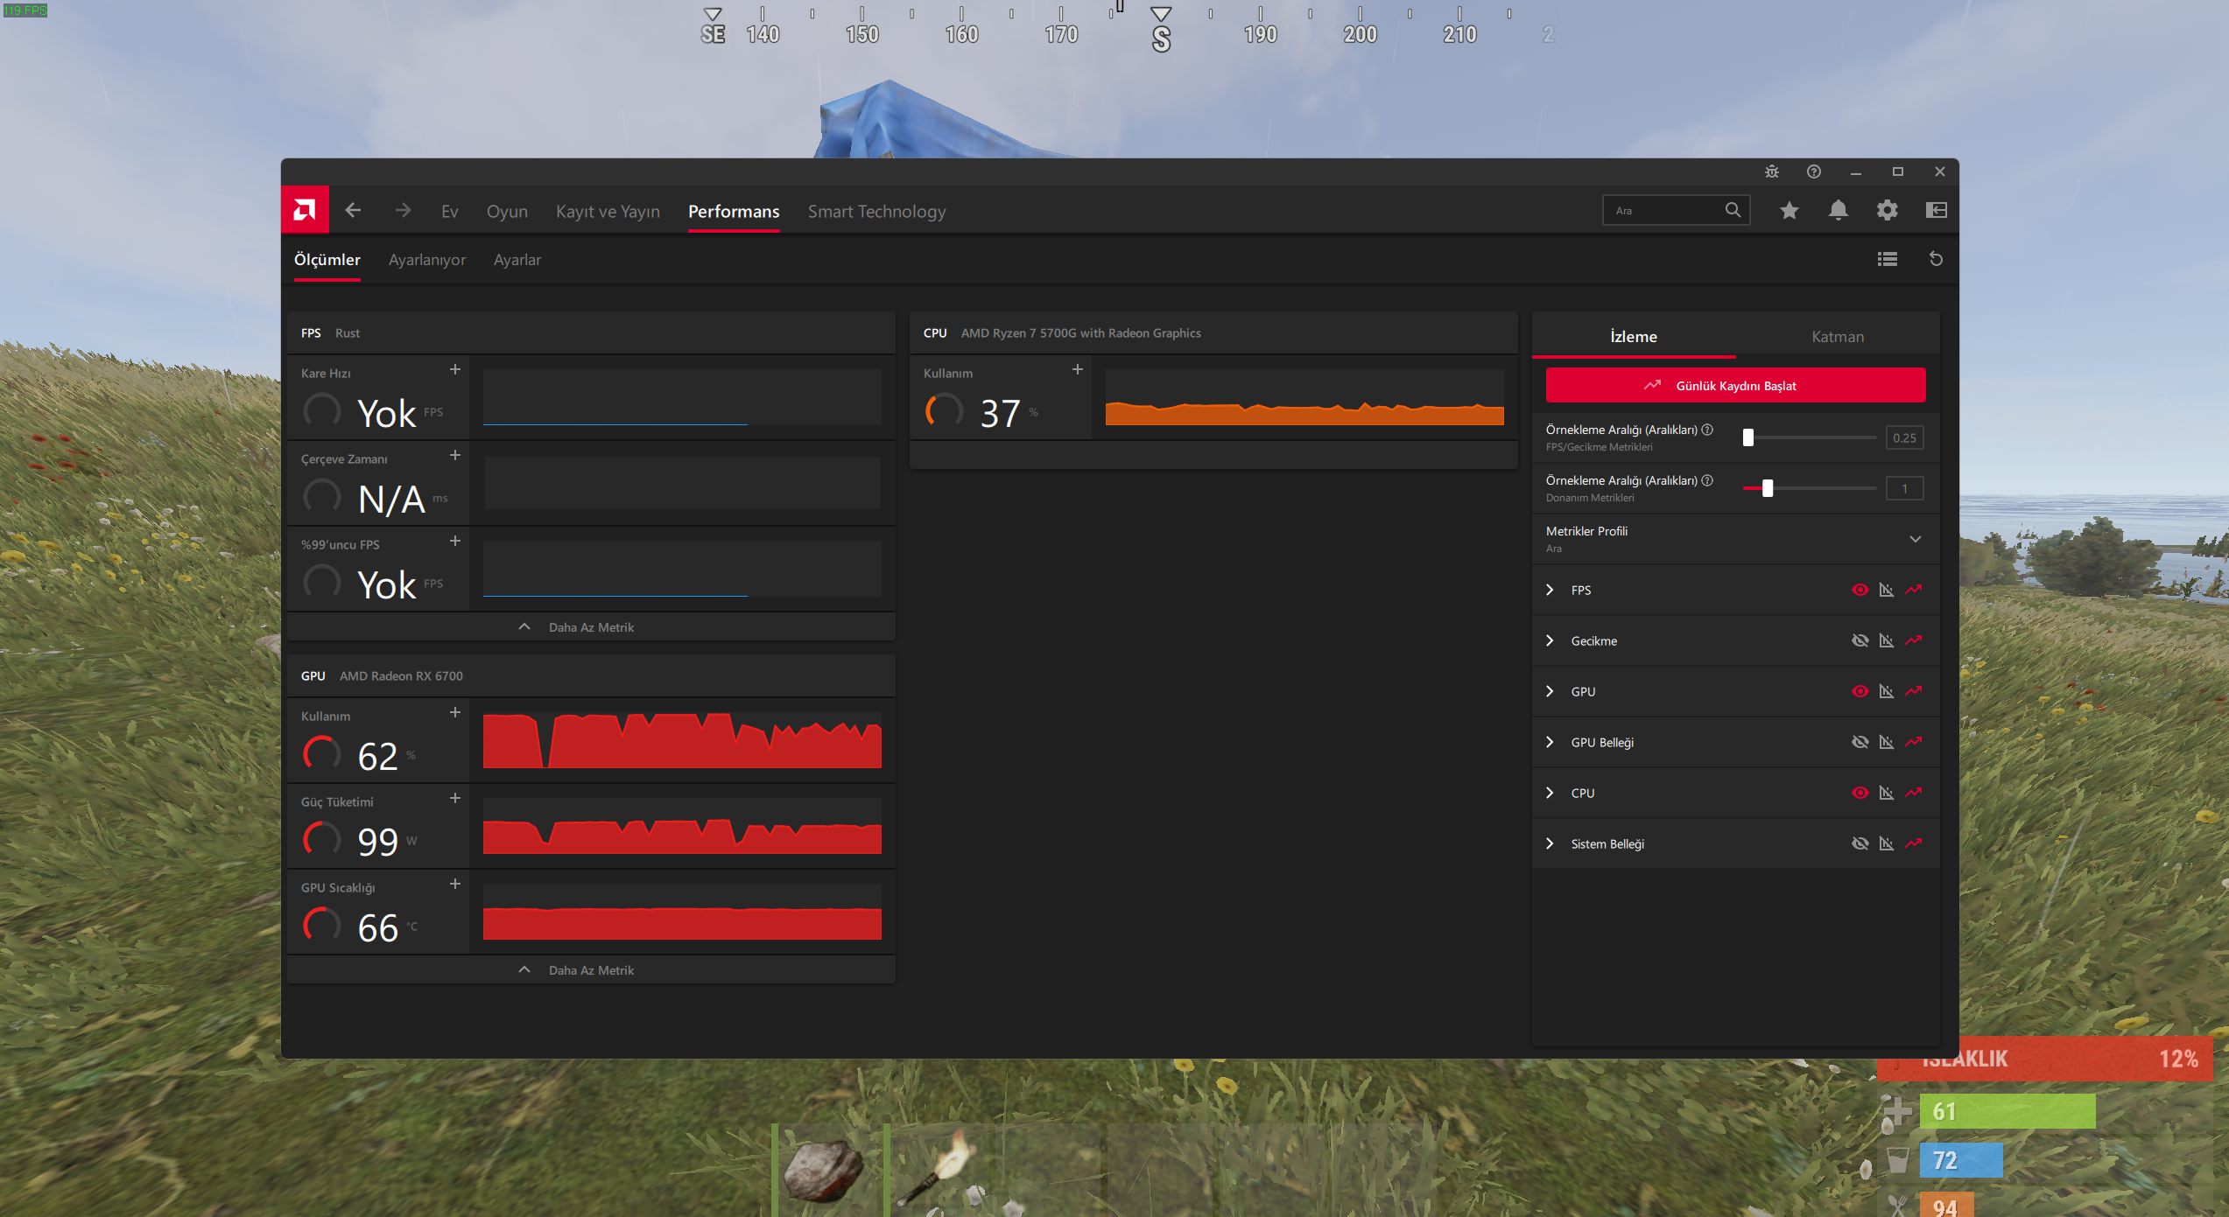2229x1217 pixels.
Task: Click the reset metrics icon
Action: (x=1936, y=259)
